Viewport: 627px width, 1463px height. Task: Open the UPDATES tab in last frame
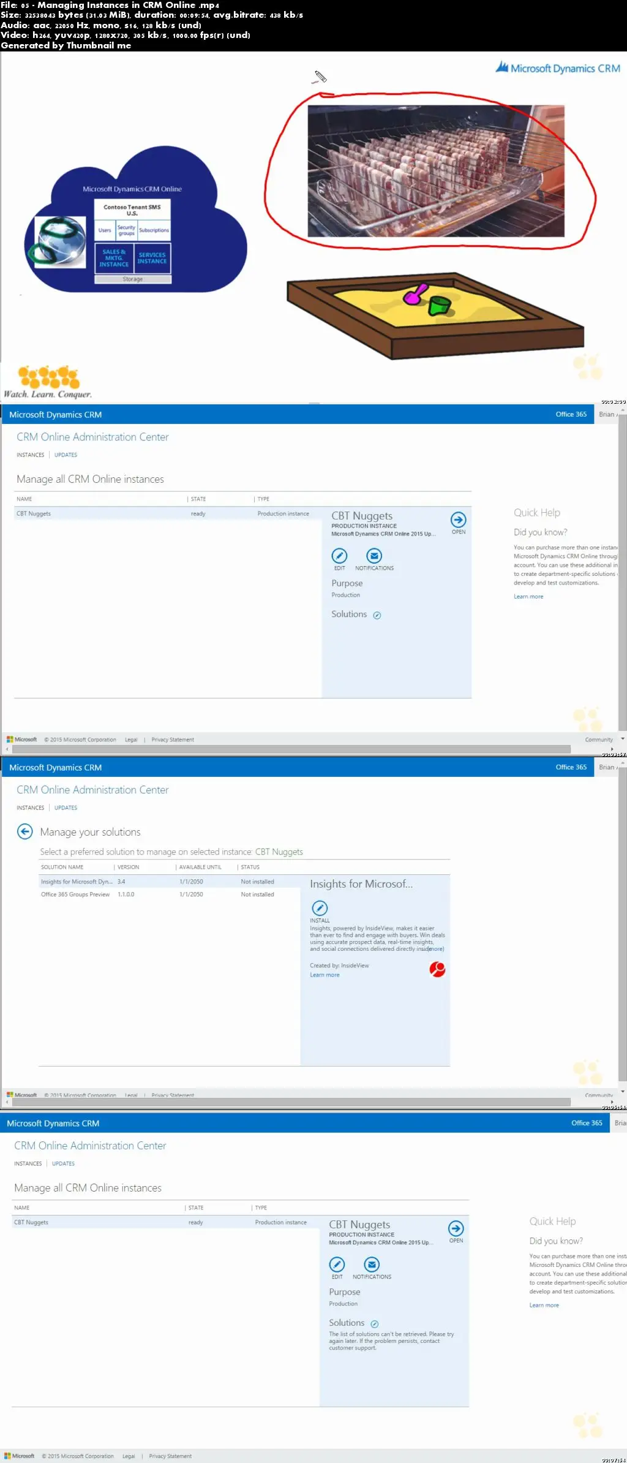point(63,1163)
